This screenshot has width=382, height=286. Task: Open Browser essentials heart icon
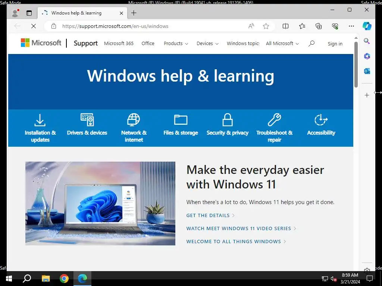335,26
